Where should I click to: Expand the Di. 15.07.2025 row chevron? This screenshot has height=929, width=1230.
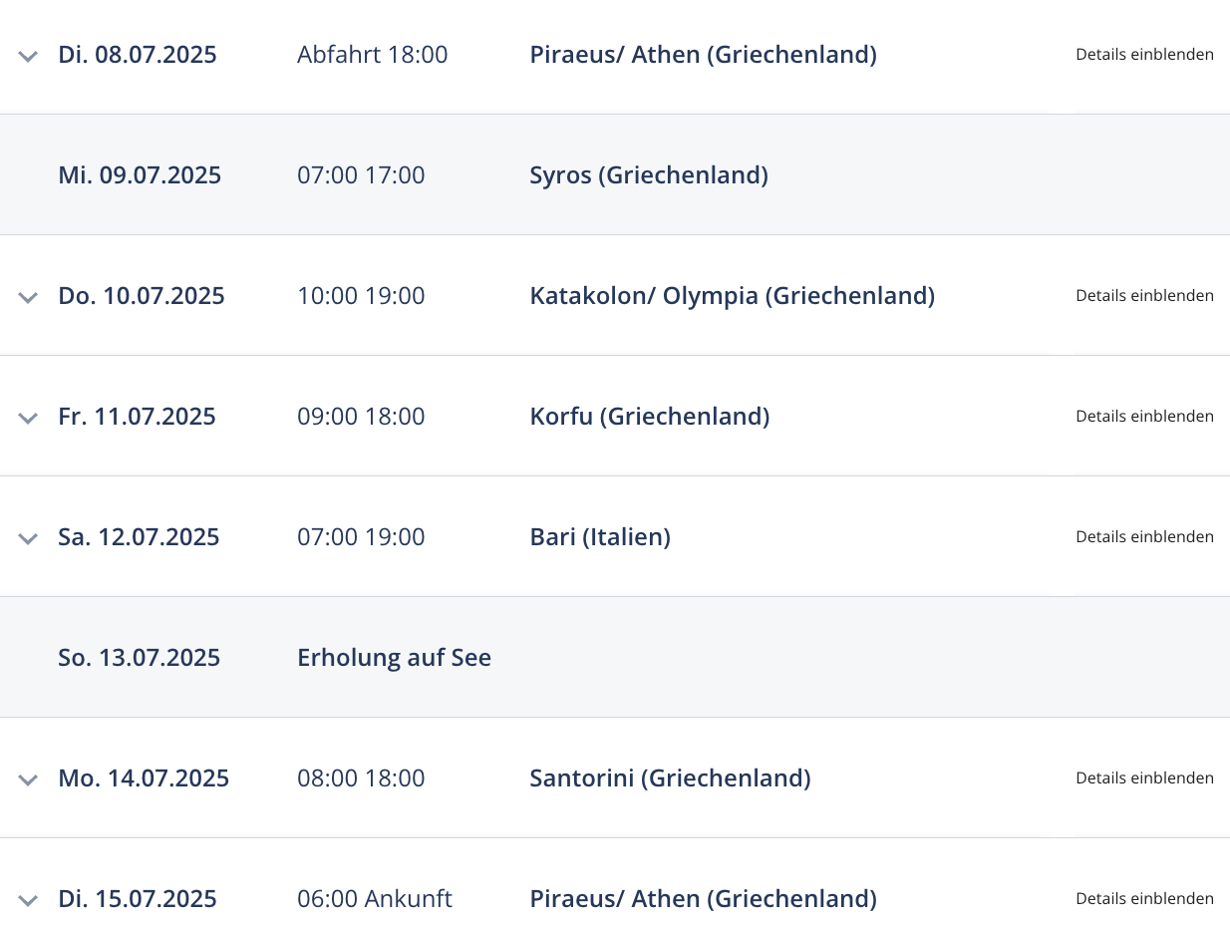(x=28, y=900)
